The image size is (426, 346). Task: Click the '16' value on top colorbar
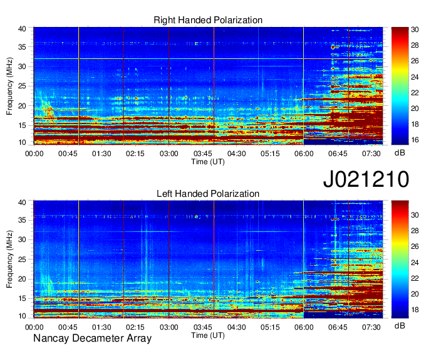click(415, 140)
